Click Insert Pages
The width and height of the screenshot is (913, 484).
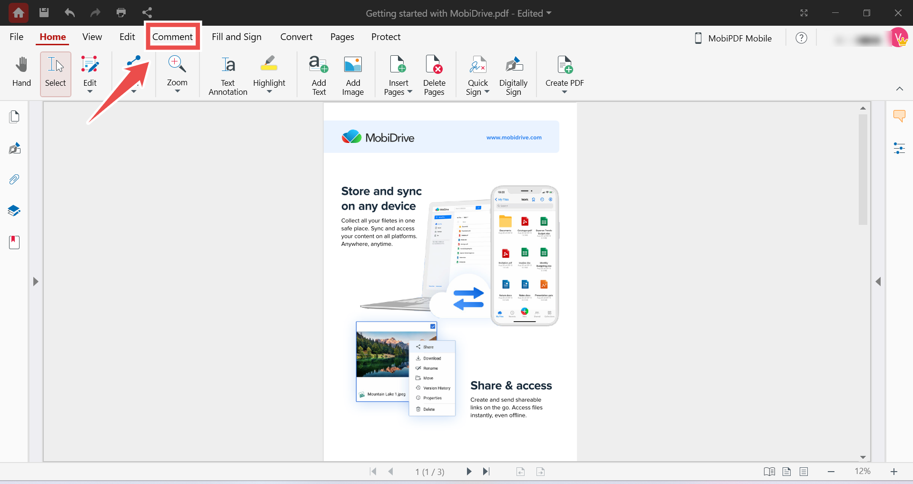(398, 75)
